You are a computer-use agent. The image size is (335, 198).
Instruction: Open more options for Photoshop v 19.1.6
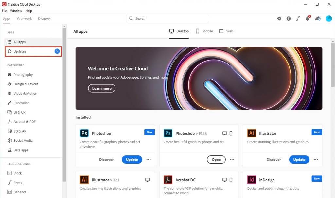click(232, 159)
